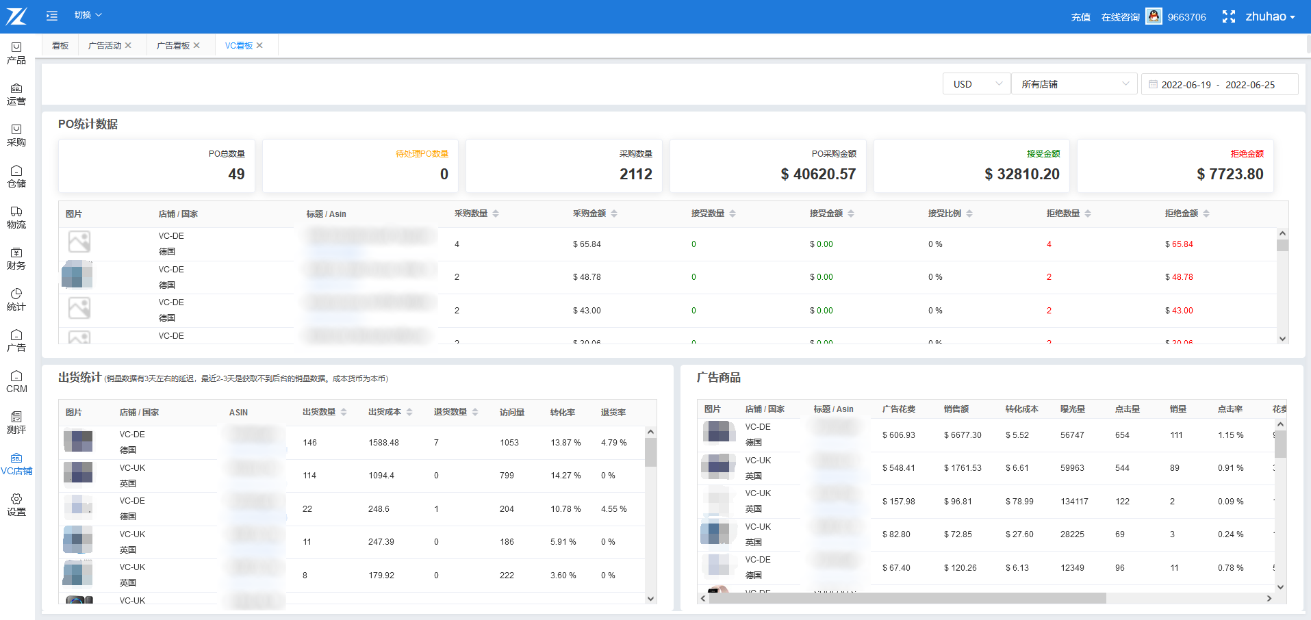The width and height of the screenshot is (1311, 620).
Task: Open the 财务 (Finance) sidebar icon
Action: pyautogui.click(x=16, y=259)
